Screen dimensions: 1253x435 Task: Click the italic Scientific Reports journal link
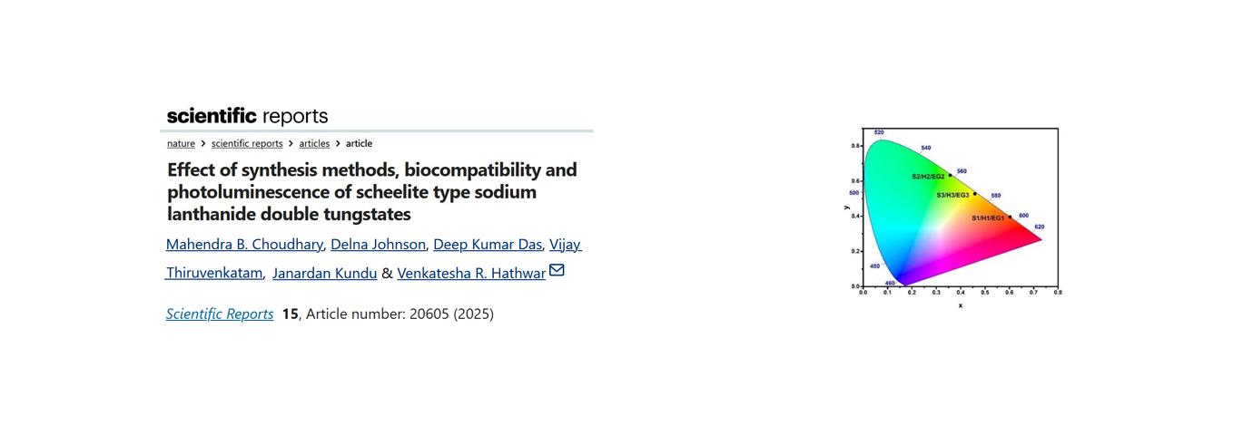click(x=220, y=314)
